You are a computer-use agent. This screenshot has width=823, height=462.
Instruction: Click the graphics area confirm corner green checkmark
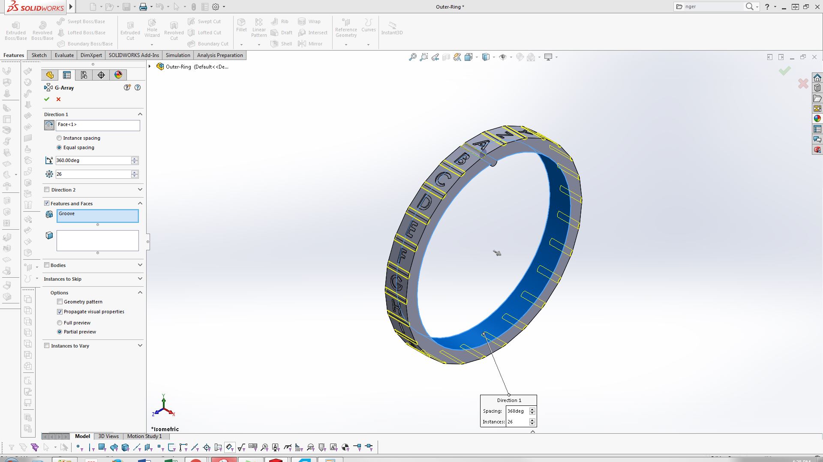click(x=785, y=71)
